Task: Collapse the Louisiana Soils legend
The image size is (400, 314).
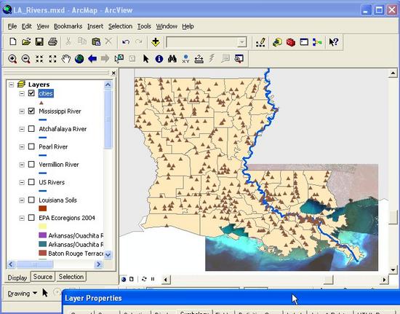Action: tap(22, 200)
